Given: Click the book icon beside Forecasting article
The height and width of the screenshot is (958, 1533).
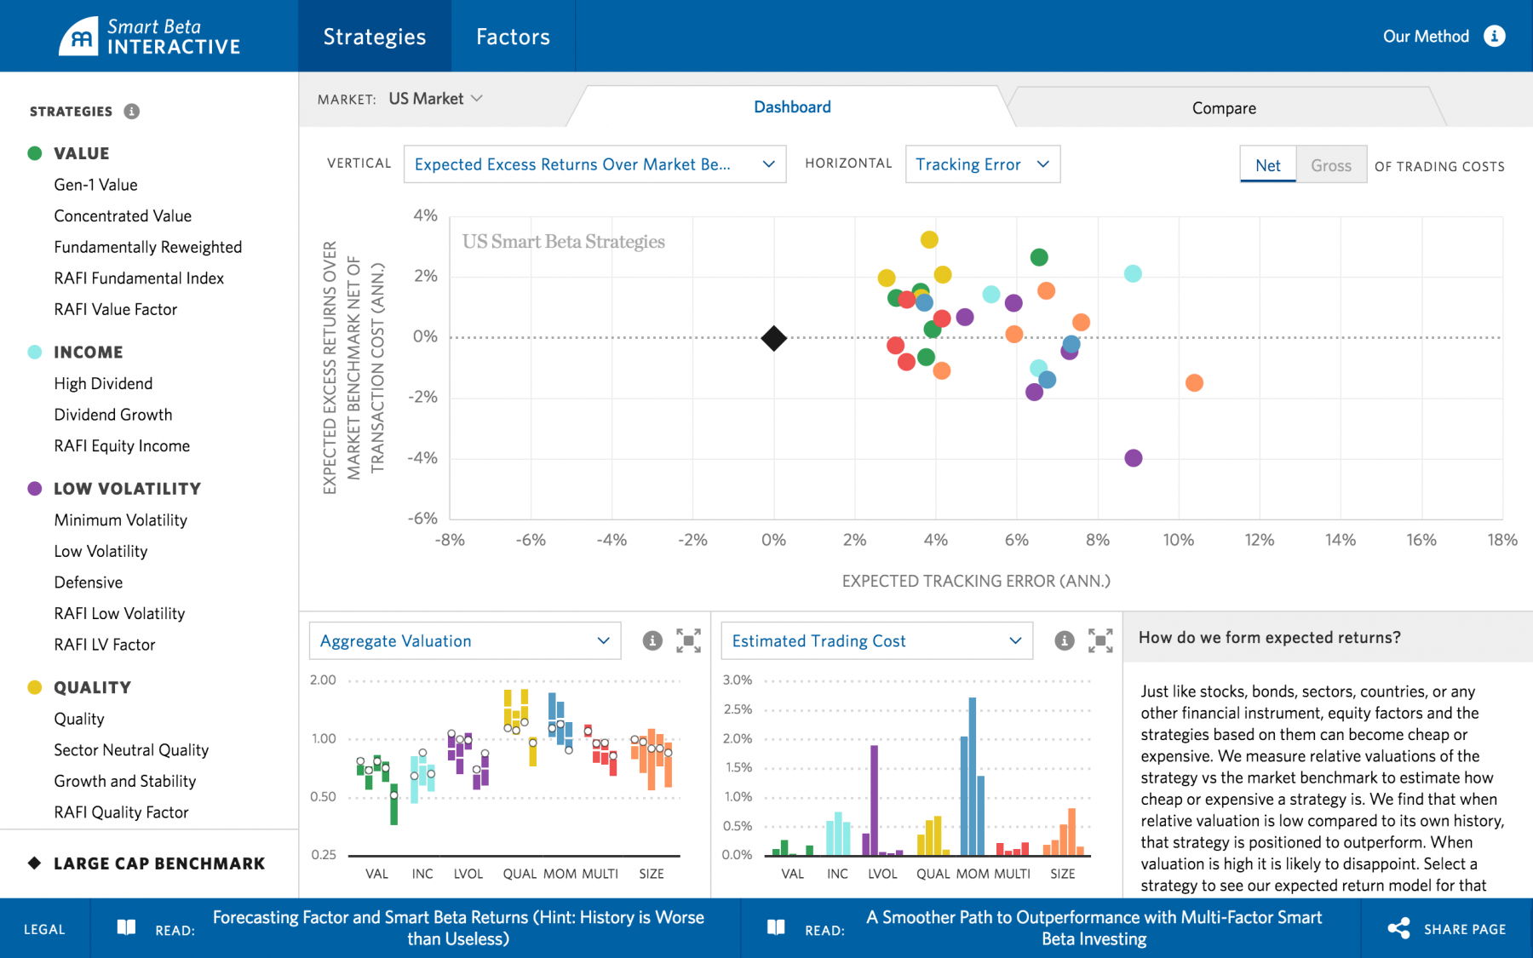Looking at the screenshot, I should point(126,927).
